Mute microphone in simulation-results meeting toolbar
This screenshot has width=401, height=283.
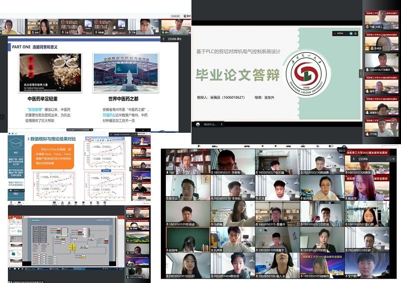point(11,202)
